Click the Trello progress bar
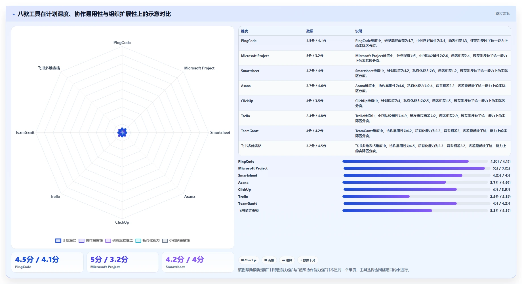This screenshot has width=522, height=284. click(415, 196)
